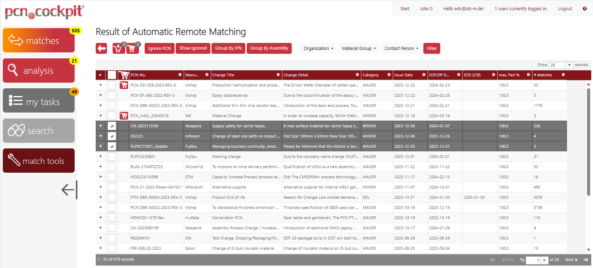This screenshot has height=268, width=593.
Task: Click the pcn cockpit logo
Action: tap(44, 12)
